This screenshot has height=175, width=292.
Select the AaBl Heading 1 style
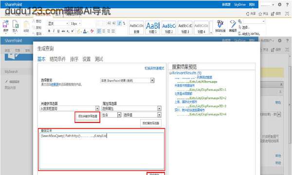152,27
